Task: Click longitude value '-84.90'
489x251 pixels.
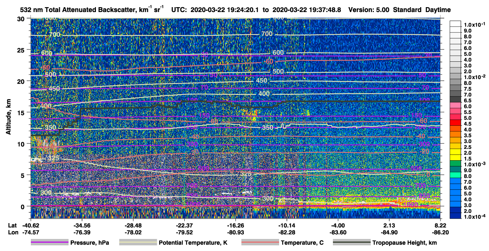Action: pos(389,233)
